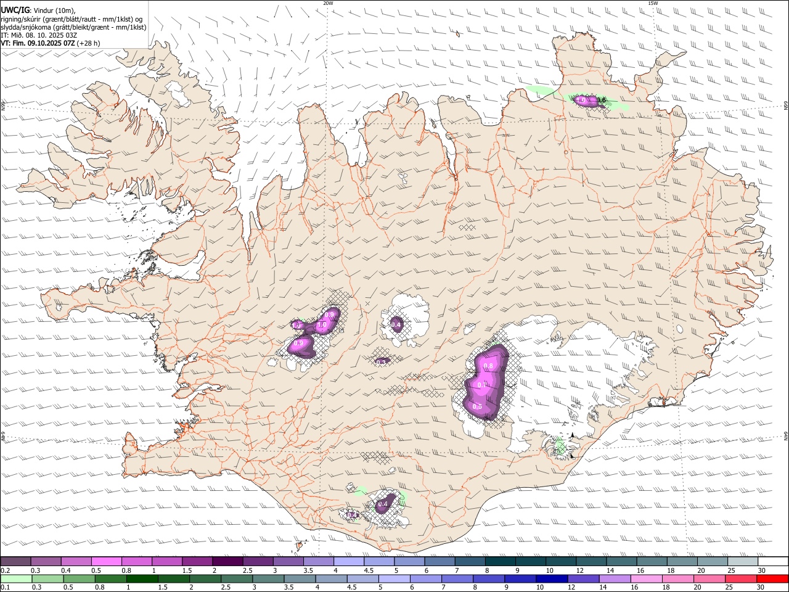Click the '15W' longitude label at the top

tap(653, 3)
